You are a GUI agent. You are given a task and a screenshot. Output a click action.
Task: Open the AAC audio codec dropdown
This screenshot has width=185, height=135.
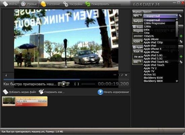tap(137, 62)
